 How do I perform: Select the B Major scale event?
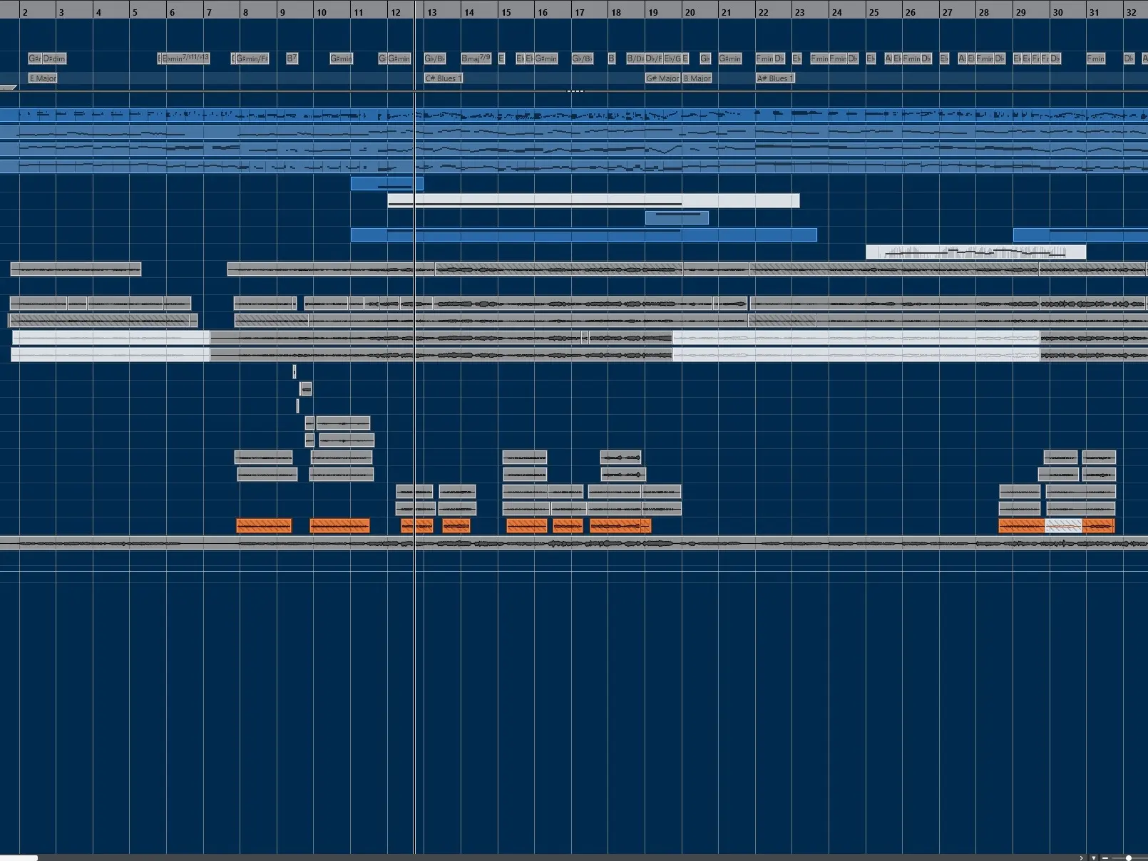(x=697, y=78)
